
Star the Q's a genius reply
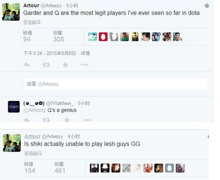pos(67,120)
